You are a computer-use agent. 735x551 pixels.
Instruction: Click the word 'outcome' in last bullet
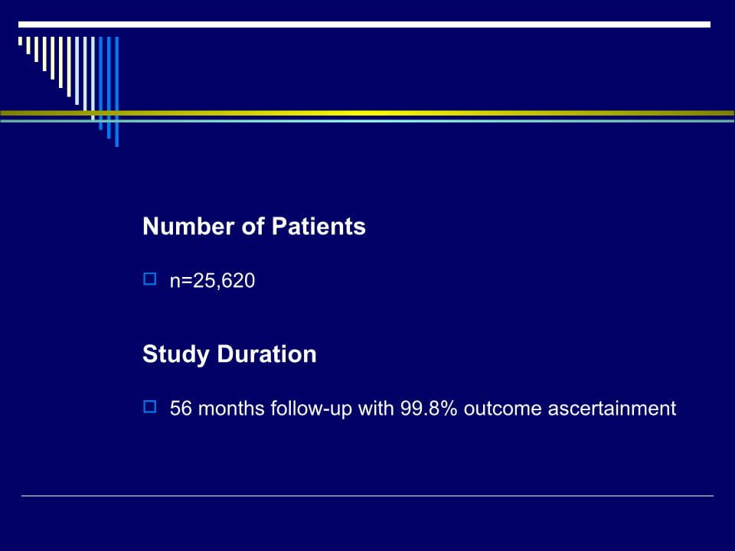tap(502, 408)
